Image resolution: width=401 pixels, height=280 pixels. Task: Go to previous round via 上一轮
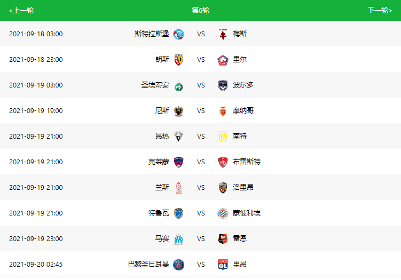21,10
